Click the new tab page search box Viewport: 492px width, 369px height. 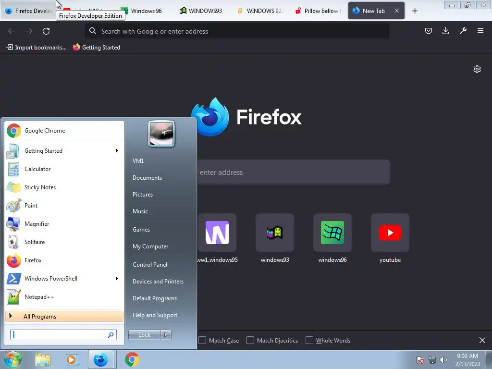(x=294, y=172)
